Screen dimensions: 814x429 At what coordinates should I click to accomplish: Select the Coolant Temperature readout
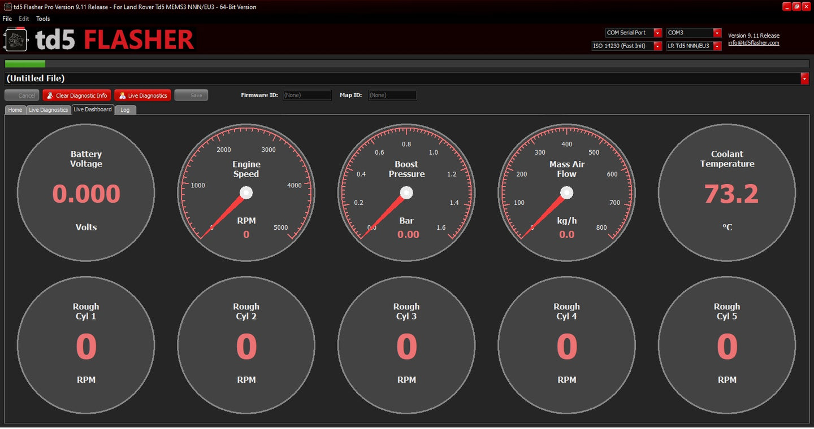[727, 193]
